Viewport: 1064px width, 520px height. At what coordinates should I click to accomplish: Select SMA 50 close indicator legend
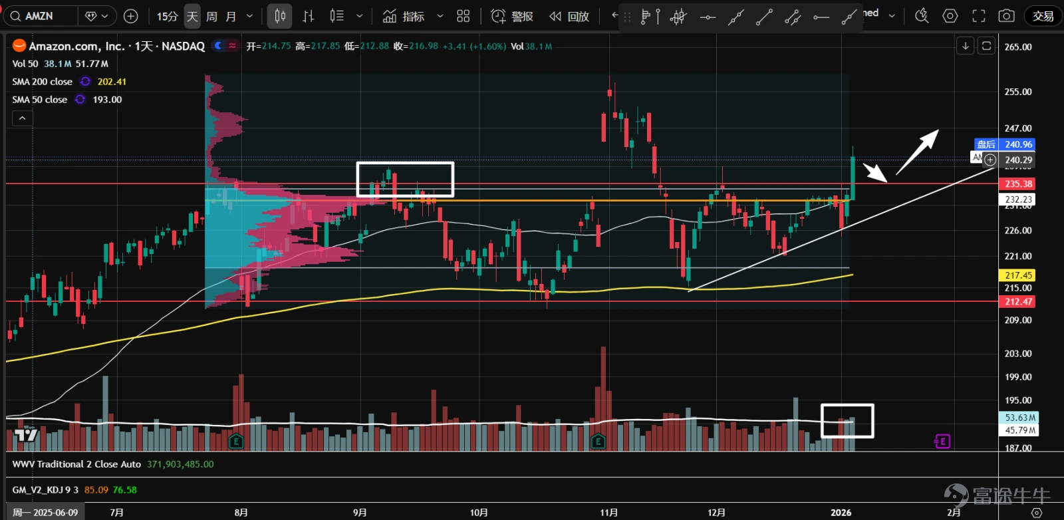pos(39,100)
